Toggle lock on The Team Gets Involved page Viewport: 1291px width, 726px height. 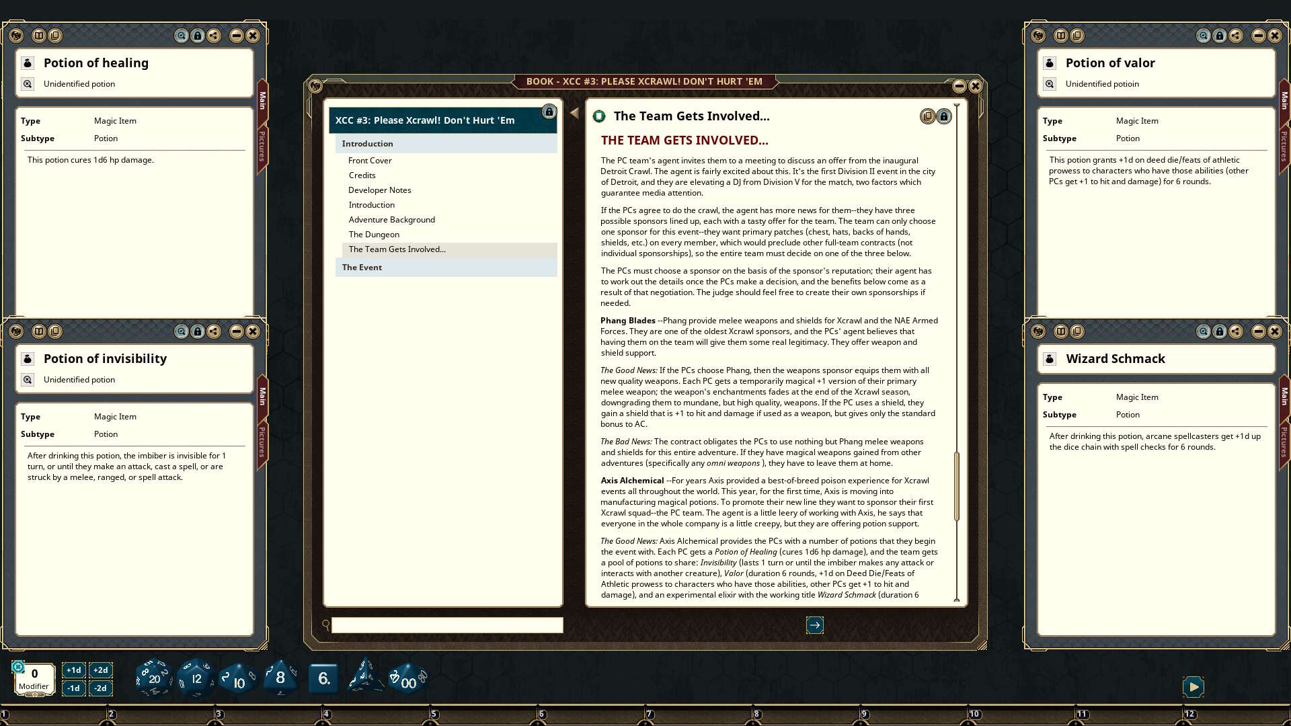tap(944, 116)
